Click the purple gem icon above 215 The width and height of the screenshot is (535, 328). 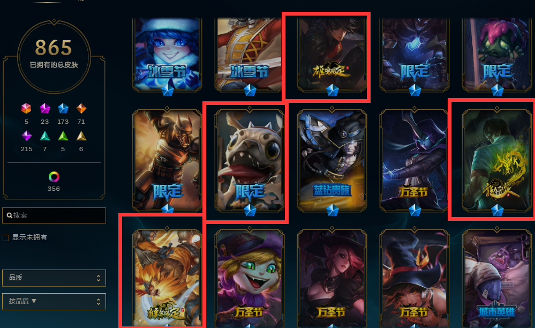tap(27, 136)
